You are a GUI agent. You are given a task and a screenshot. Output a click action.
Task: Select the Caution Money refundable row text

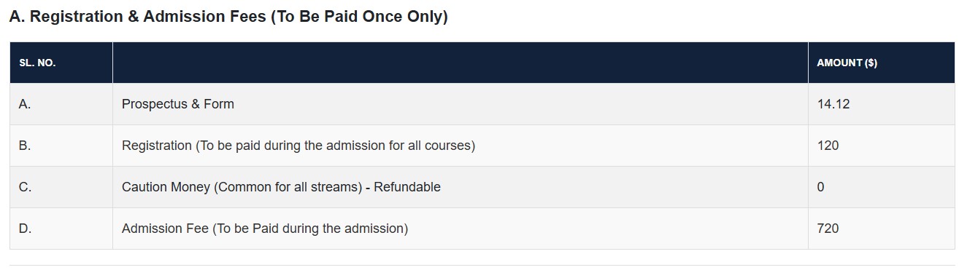tap(281, 187)
